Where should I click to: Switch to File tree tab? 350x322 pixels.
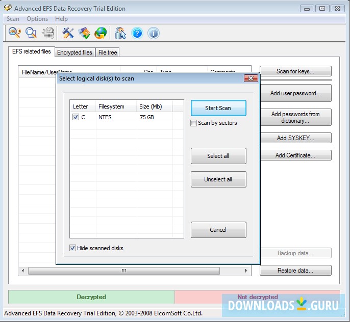tap(108, 52)
